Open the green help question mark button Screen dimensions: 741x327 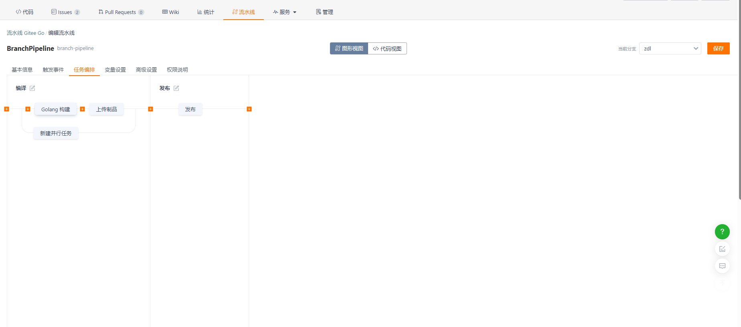coord(722,232)
